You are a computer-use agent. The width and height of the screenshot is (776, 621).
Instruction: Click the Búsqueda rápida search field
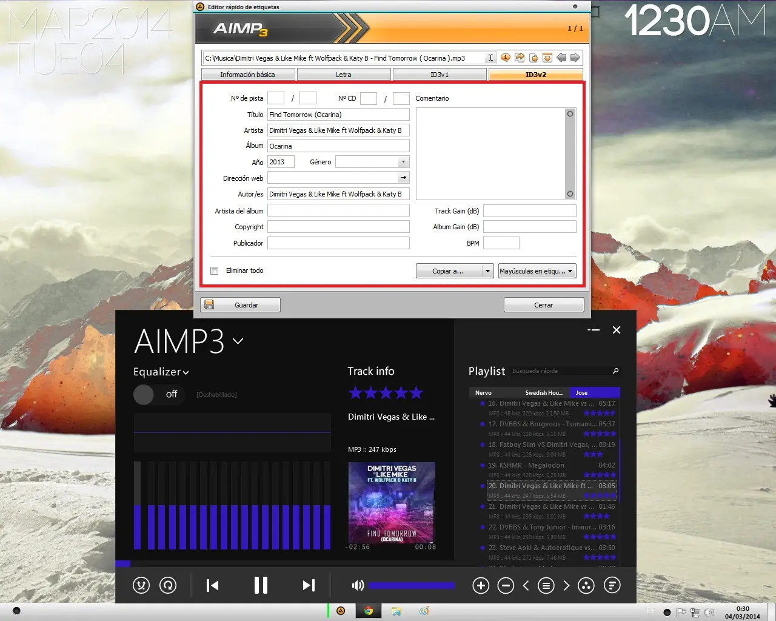click(561, 371)
